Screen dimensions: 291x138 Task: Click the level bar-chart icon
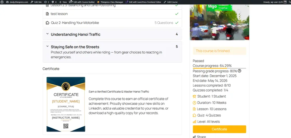(x=195, y=122)
